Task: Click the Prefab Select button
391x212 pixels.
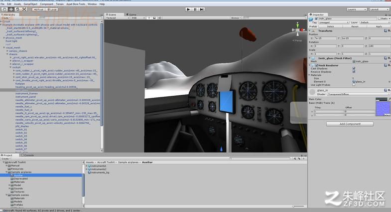Action: coord(330,26)
